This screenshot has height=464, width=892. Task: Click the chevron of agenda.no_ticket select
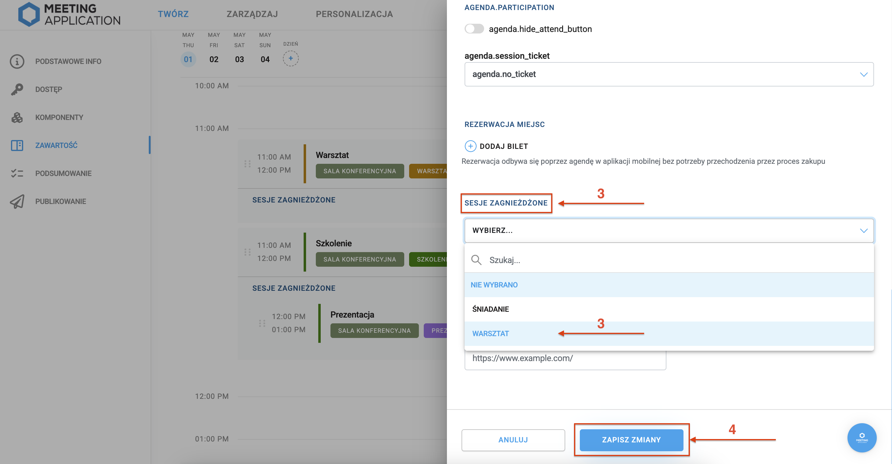[864, 74]
